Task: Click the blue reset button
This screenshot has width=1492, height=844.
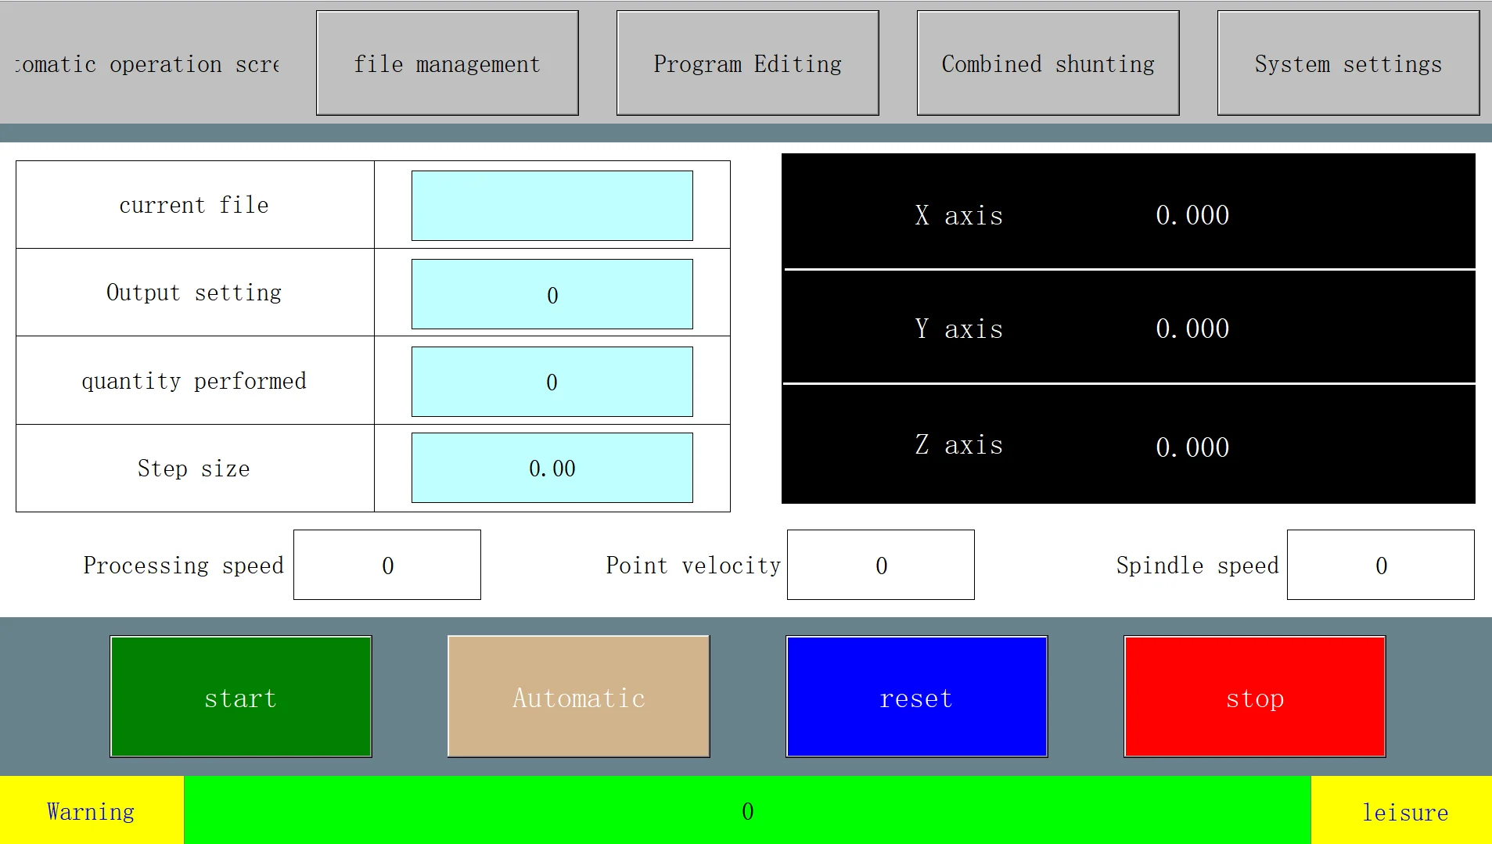Action: [x=917, y=697]
